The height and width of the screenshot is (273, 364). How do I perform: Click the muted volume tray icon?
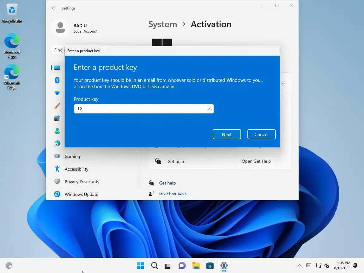(327, 265)
